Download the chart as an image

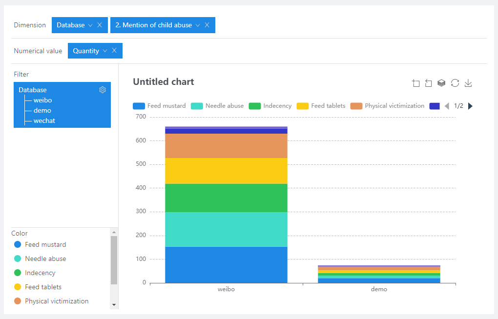468,83
